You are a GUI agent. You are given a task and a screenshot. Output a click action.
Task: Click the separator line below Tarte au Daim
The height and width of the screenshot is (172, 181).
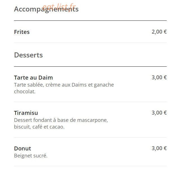pyautogui.click(x=90, y=102)
